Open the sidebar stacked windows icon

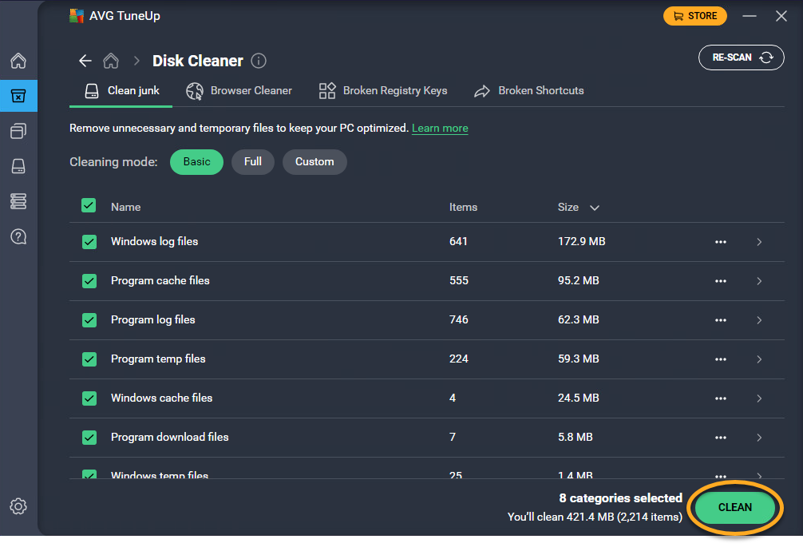pos(18,131)
